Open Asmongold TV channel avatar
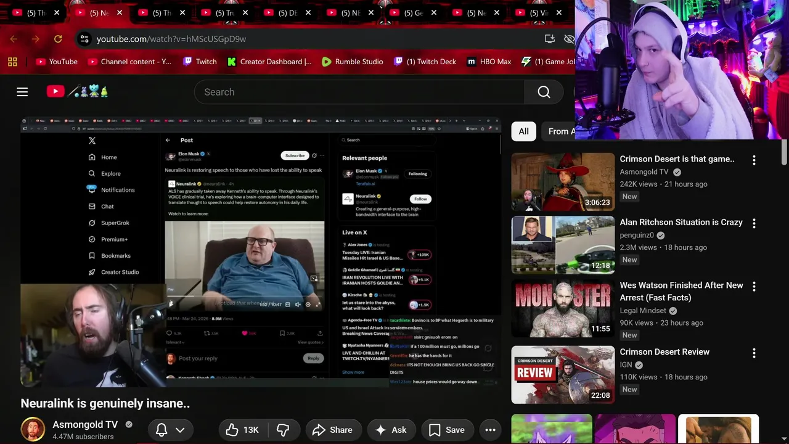The width and height of the screenshot is (789, 444). (x=33, y=429)
